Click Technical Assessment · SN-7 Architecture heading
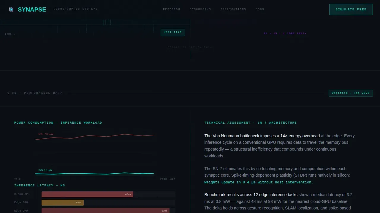380x213 pixels. coord(251,123)
